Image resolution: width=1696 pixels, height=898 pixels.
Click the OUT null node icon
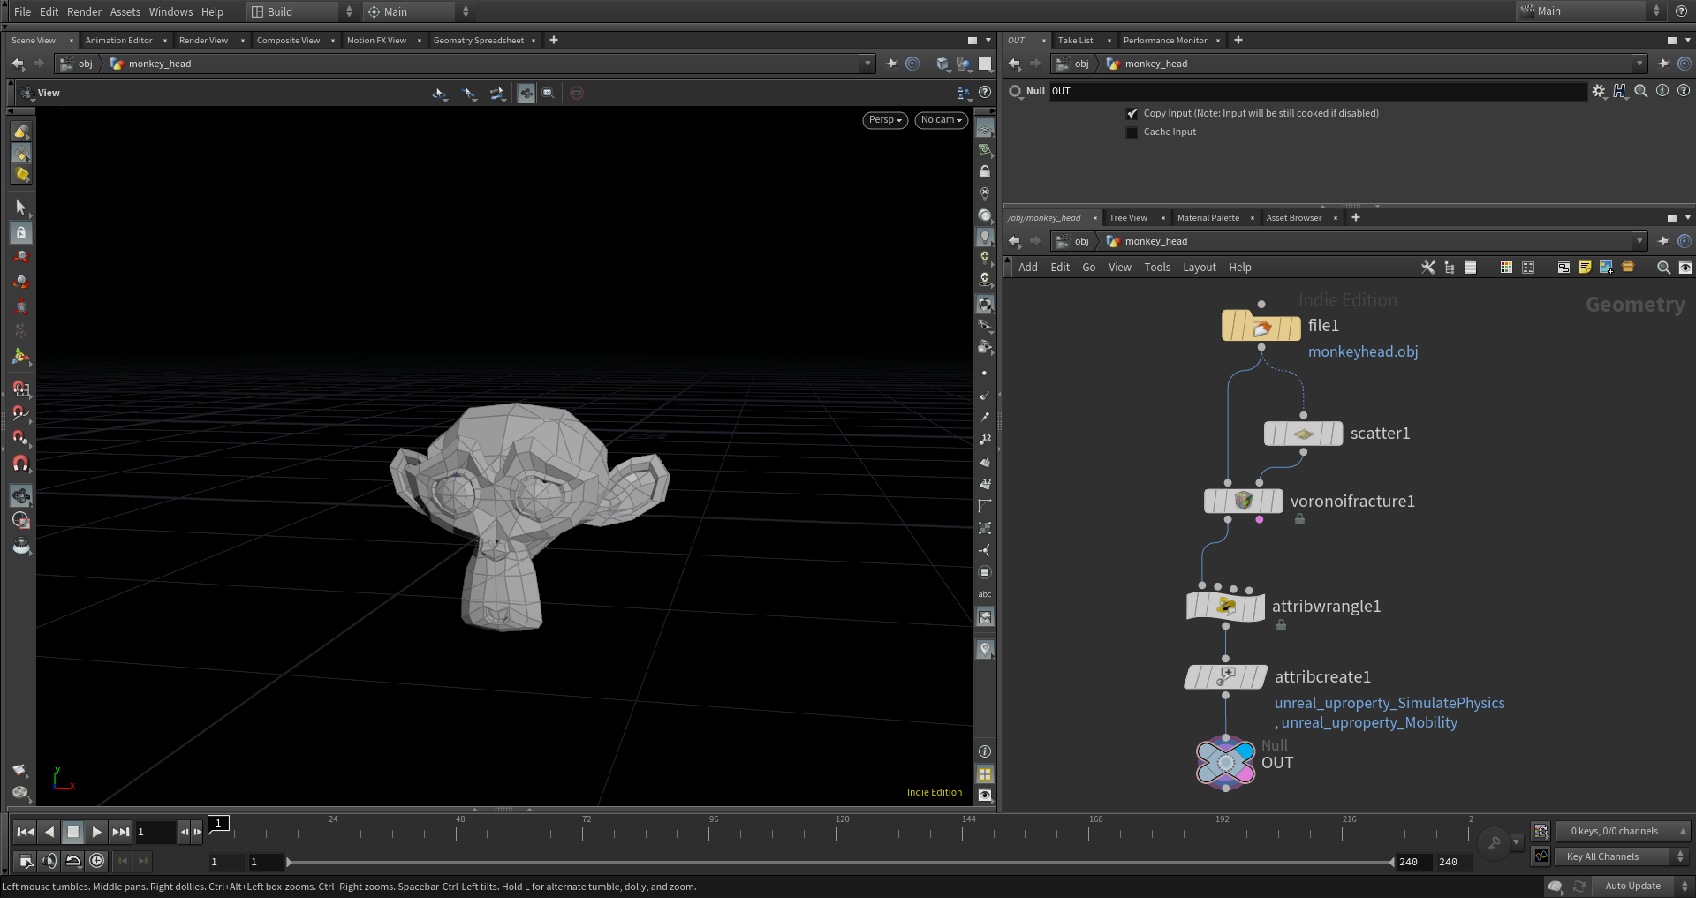pos(1225,763)
